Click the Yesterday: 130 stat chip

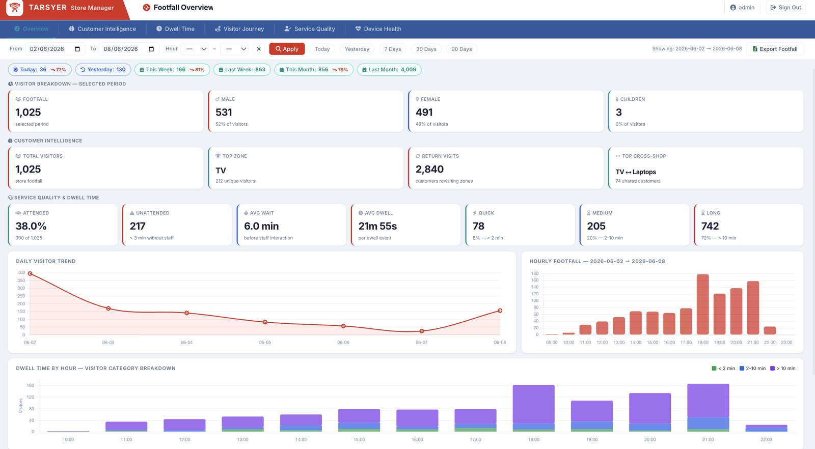[103, 70]
